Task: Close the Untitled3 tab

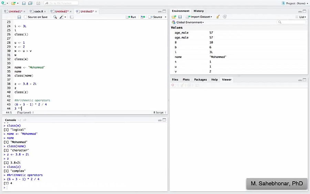Action: [96, 11]
